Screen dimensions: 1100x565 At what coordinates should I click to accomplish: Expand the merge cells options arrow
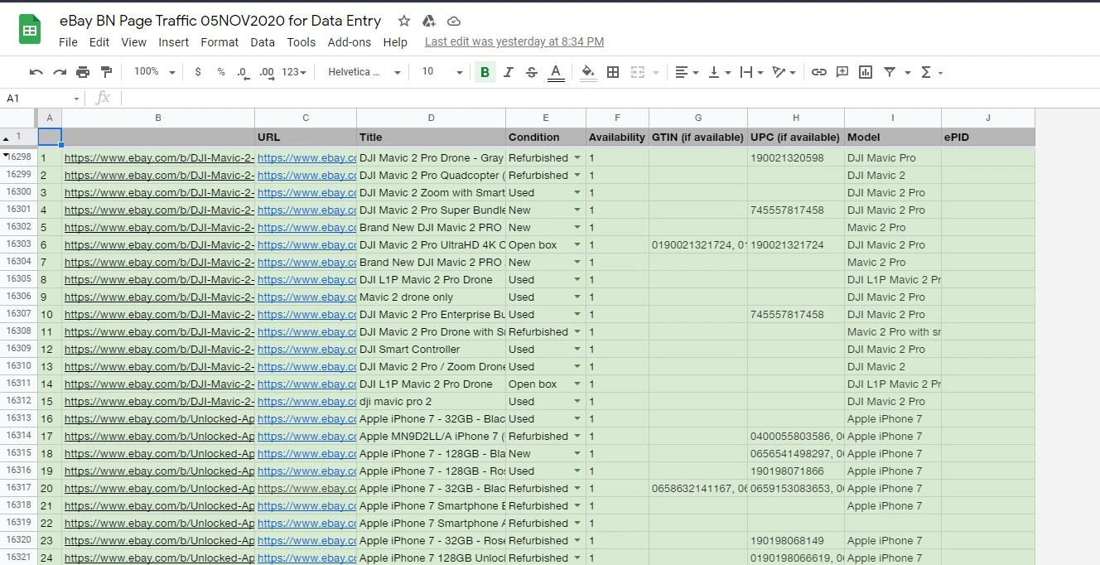[656, 73]
